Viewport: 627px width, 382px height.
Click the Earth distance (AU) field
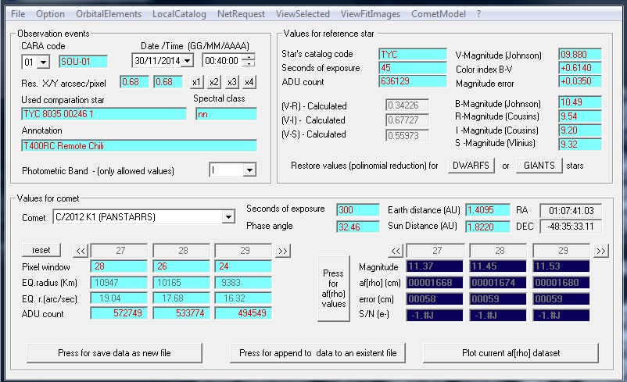pos(488,210)
